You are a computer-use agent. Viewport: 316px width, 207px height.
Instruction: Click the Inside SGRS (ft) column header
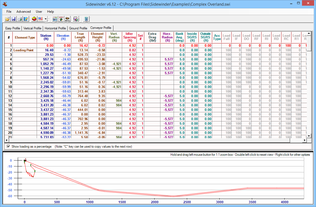(x=192, y=37)
